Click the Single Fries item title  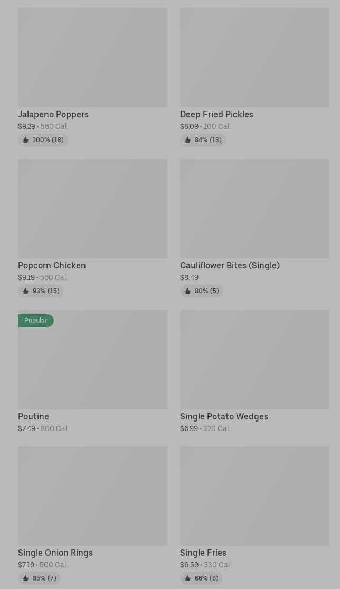[203, 553]
